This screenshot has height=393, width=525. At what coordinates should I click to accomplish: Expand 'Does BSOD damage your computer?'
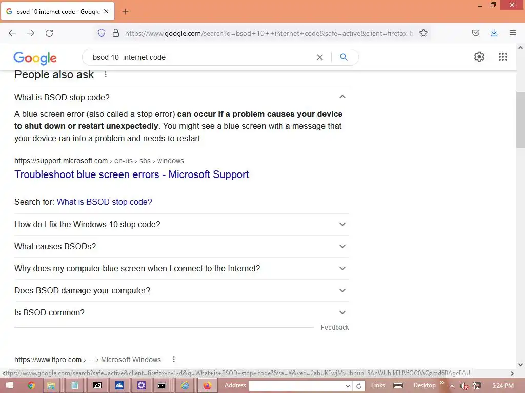(181, 291)
